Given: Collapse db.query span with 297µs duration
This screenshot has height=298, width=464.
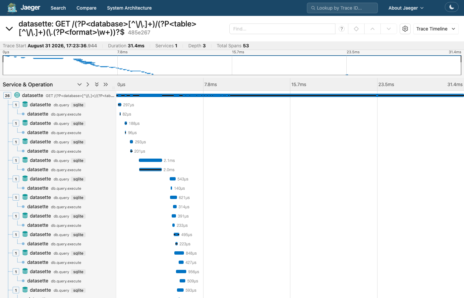Looking at the screenshot, I should 16,105.
